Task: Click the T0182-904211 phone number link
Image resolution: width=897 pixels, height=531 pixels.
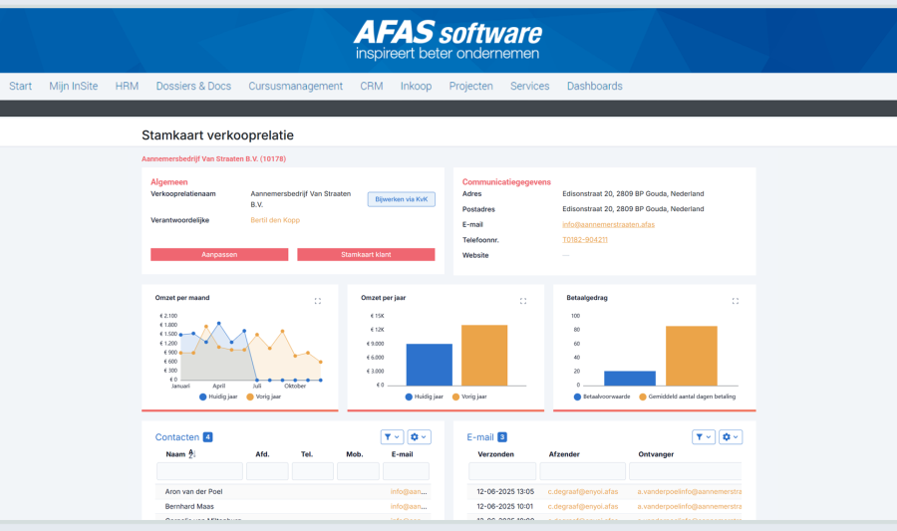Action: pos(585,239)
